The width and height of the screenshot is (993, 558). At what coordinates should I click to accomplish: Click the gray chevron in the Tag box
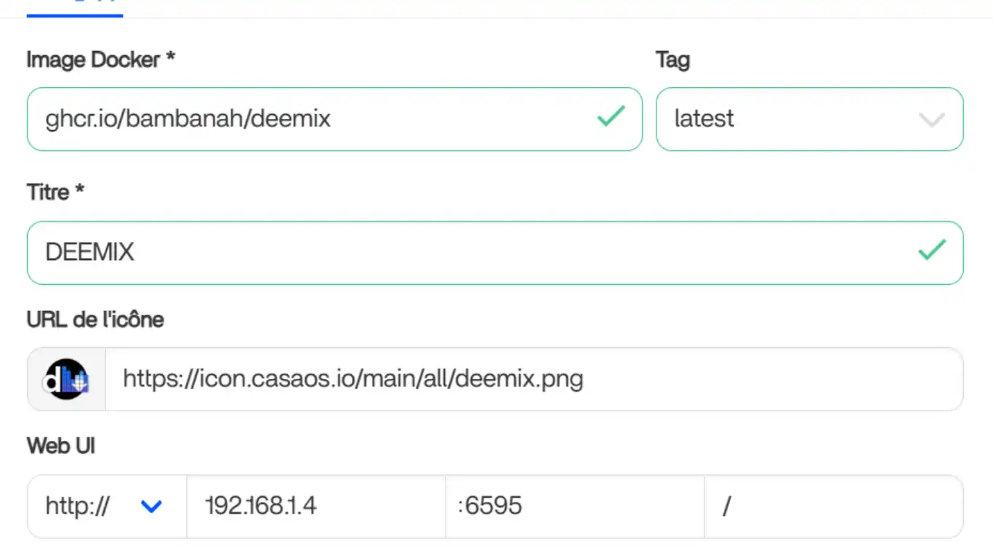point(931,120)
